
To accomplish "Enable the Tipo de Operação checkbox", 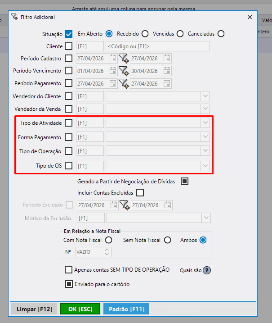I will click(x=68, y=151).
